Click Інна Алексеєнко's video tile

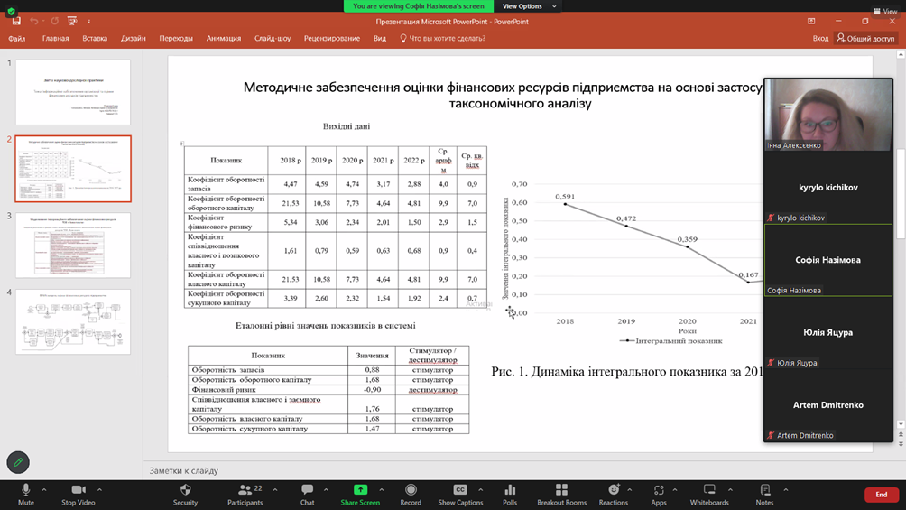828,115
